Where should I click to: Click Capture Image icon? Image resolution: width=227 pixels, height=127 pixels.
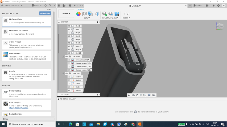tap(117, 14)
